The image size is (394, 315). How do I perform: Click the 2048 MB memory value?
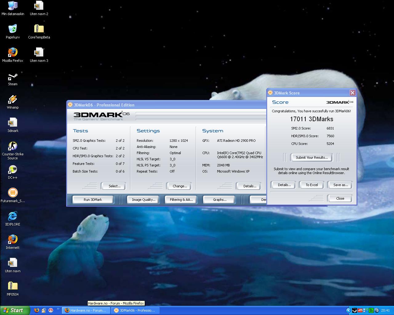(x=223, y=165)
